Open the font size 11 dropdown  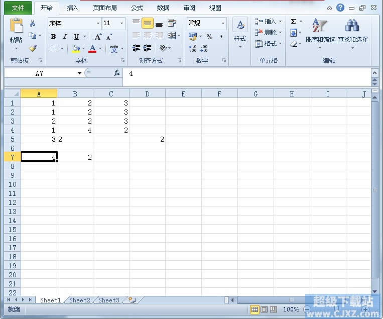pyautogui.click(x=121, y=23)
